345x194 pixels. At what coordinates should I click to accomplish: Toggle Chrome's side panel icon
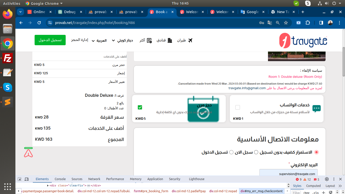(x=321, y=23)
